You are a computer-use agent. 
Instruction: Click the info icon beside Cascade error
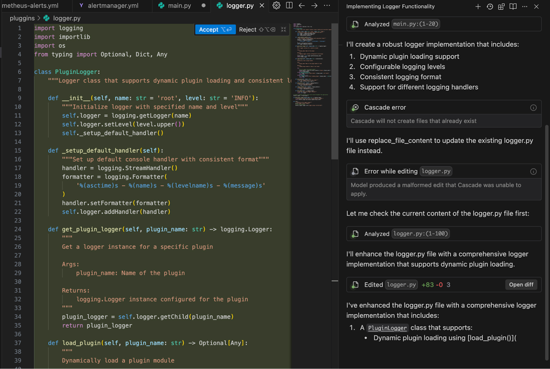tap(533, 107)
